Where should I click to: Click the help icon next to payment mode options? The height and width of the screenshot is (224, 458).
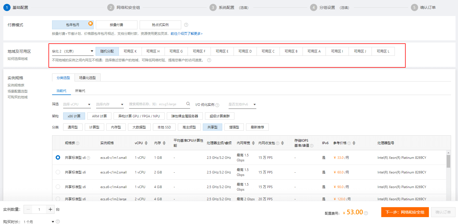click(186, 25)
